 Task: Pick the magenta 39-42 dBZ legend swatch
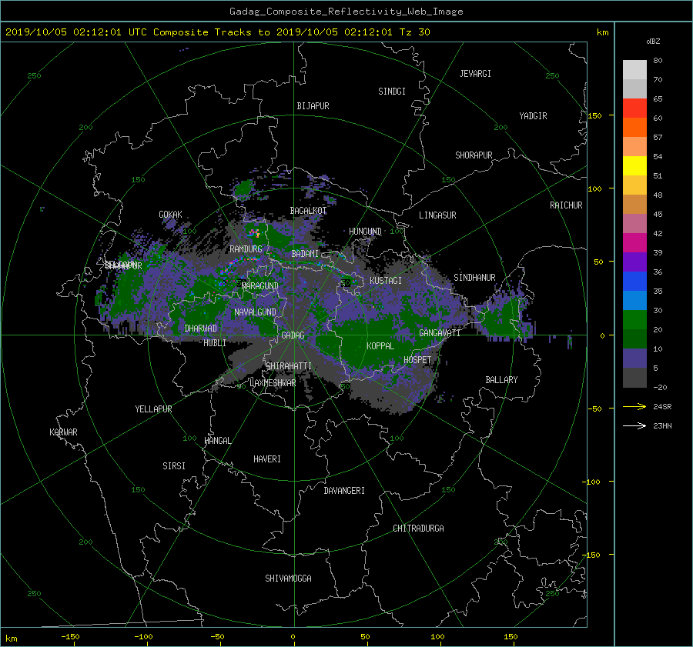tap(634, 243)
